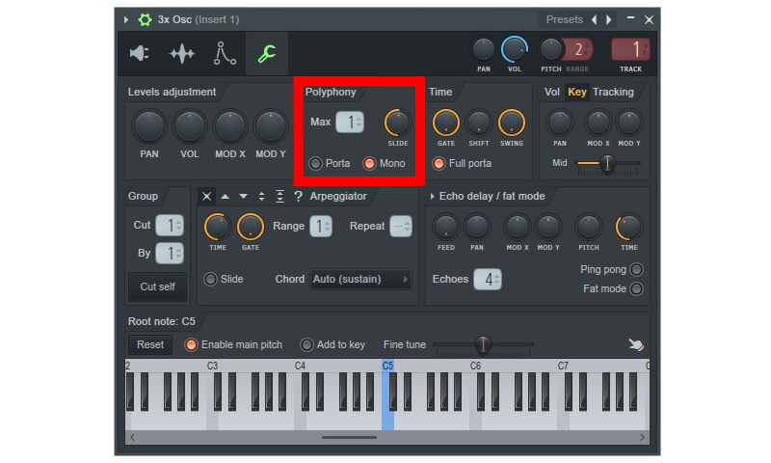771x463 pixels.
Task: Enable Fat mode option
Action: point(636,288)
